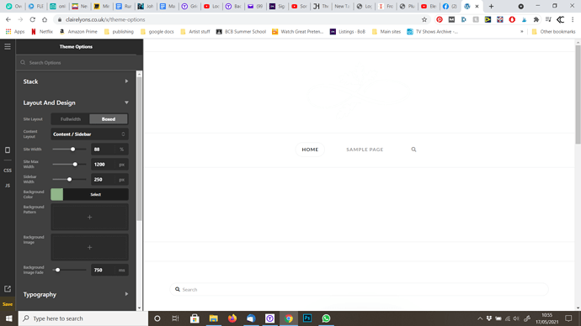Open the BCB Summer School bookmark
The height and width of the screenshot is (326, 581).
241,32
